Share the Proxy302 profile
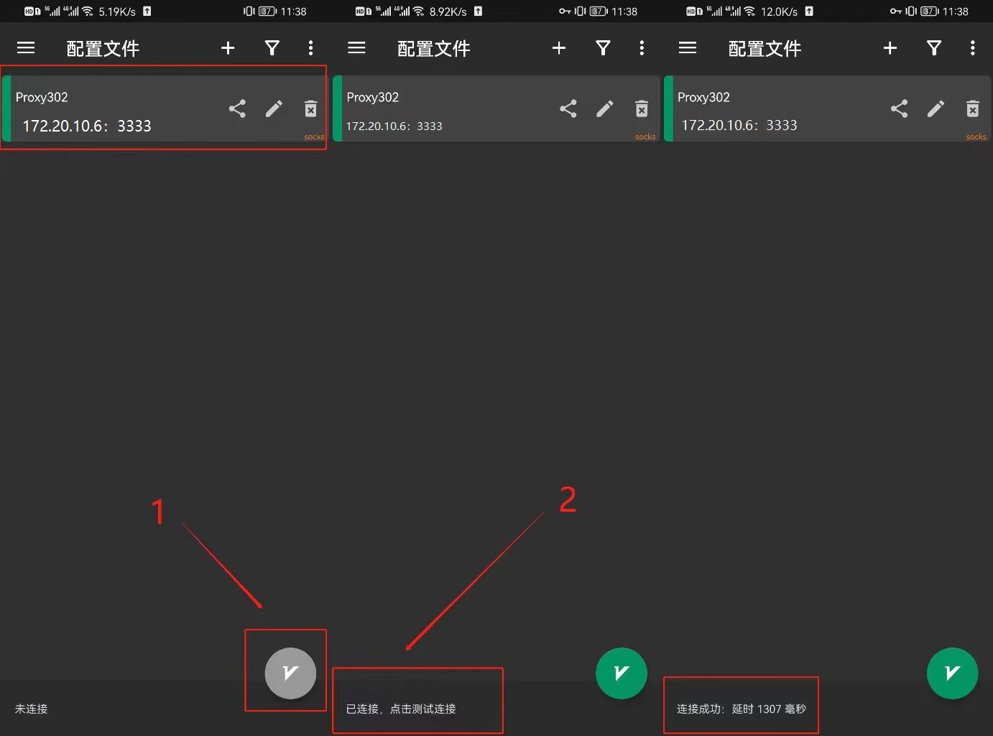 237,109
